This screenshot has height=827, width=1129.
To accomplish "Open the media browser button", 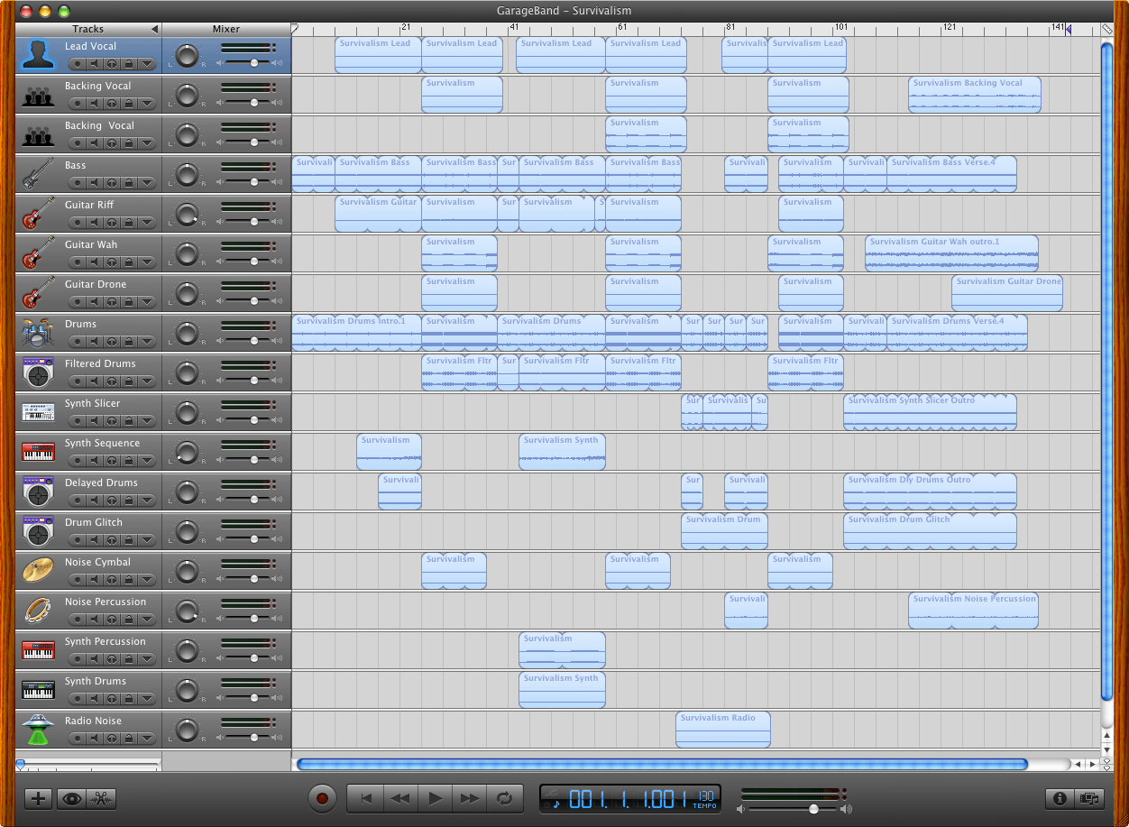I will pos(1089,798).
